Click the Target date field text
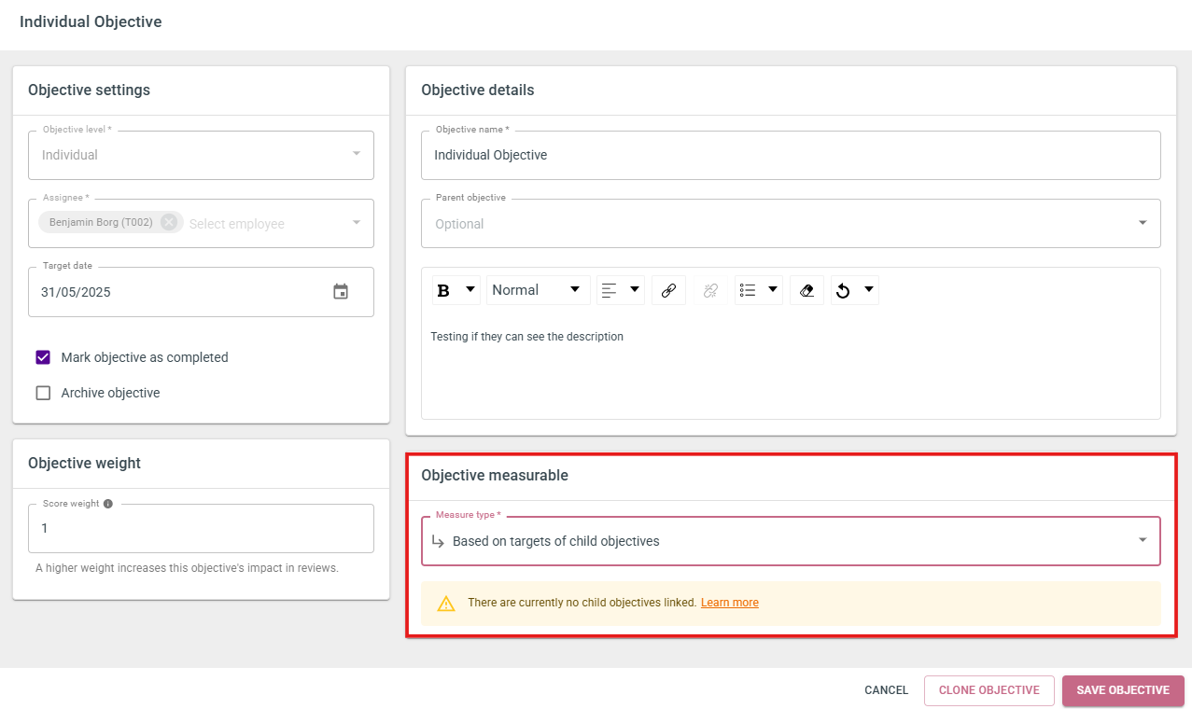The image size is (1192, 709). [x=76, y=292]
